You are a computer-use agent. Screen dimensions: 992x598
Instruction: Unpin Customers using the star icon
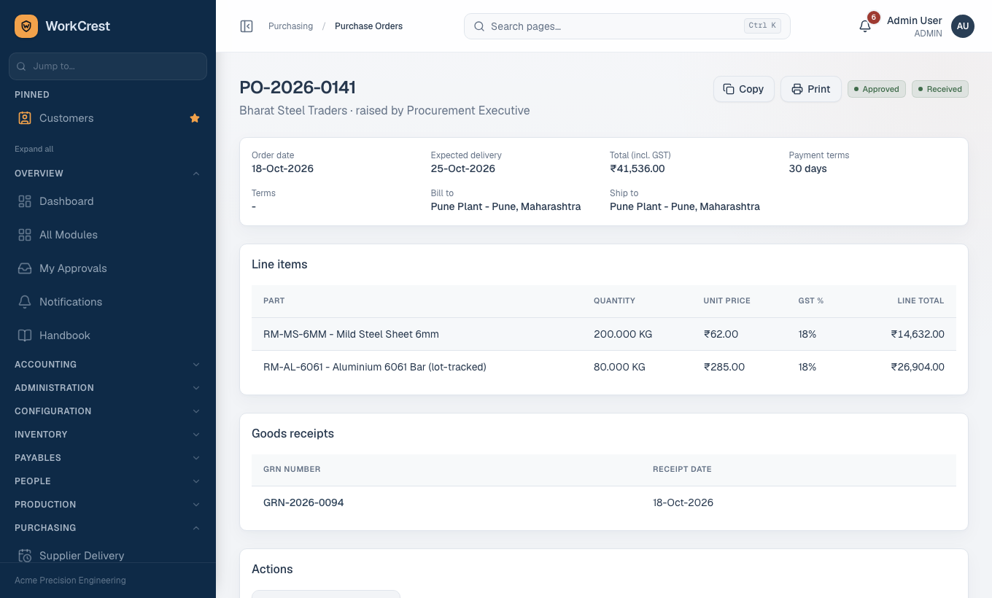[195, 118]
